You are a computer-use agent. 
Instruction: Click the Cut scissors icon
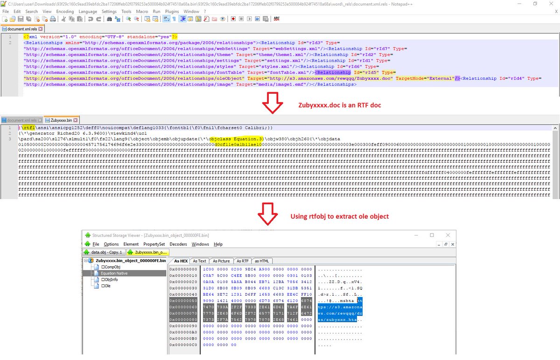[63, 19]
